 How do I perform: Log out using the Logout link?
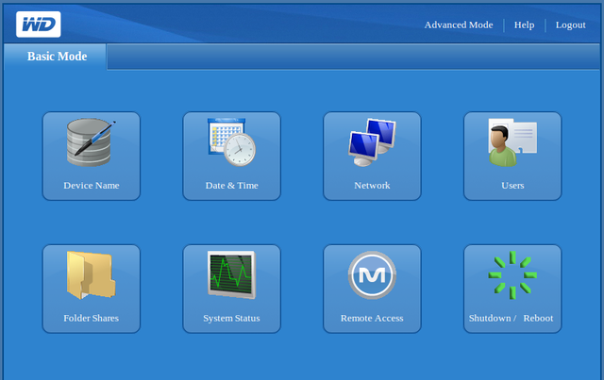coord(570,25)
